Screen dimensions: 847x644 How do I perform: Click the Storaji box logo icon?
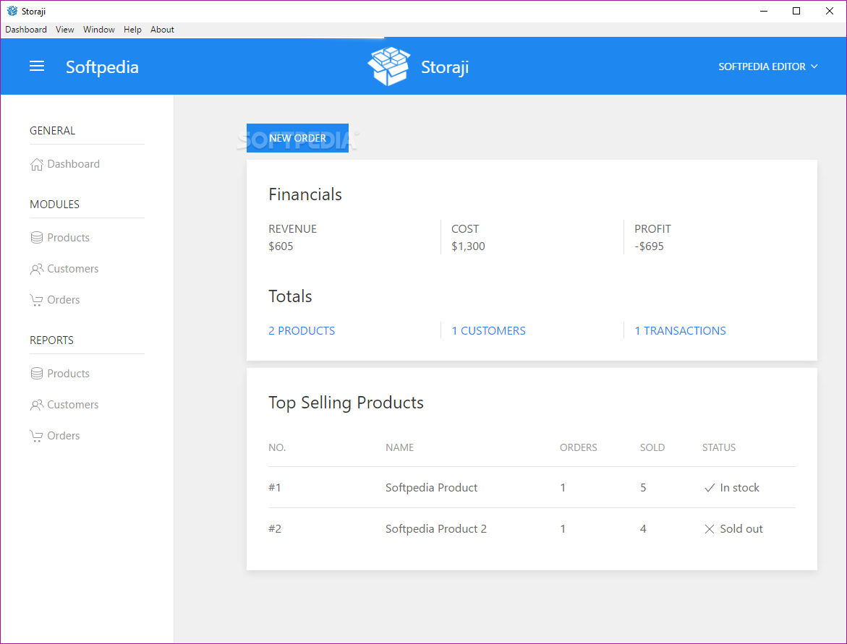tap(389, 66)
